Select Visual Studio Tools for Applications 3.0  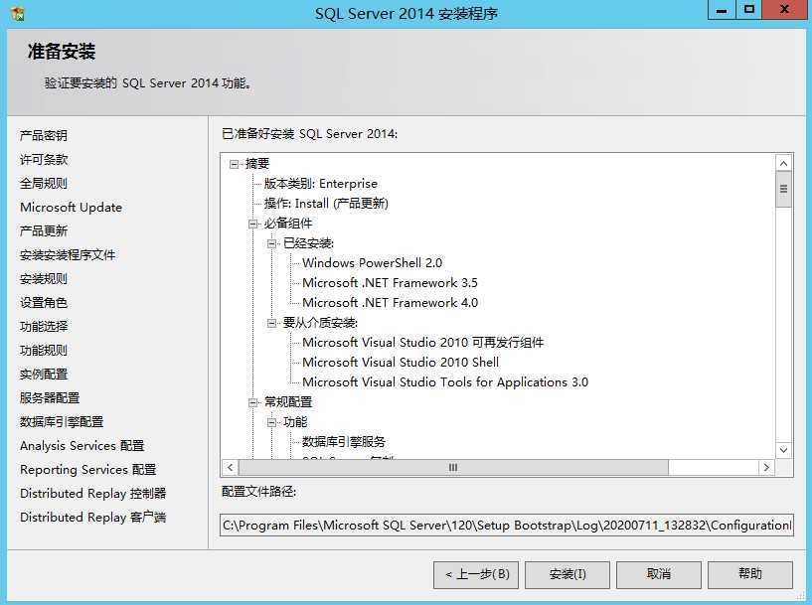pyautogui.click(x=445, y=382)
